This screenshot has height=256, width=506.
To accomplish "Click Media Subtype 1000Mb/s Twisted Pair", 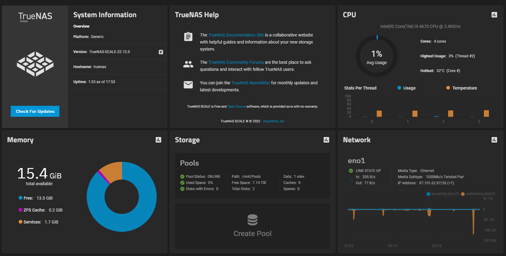I will click(431, 177).
